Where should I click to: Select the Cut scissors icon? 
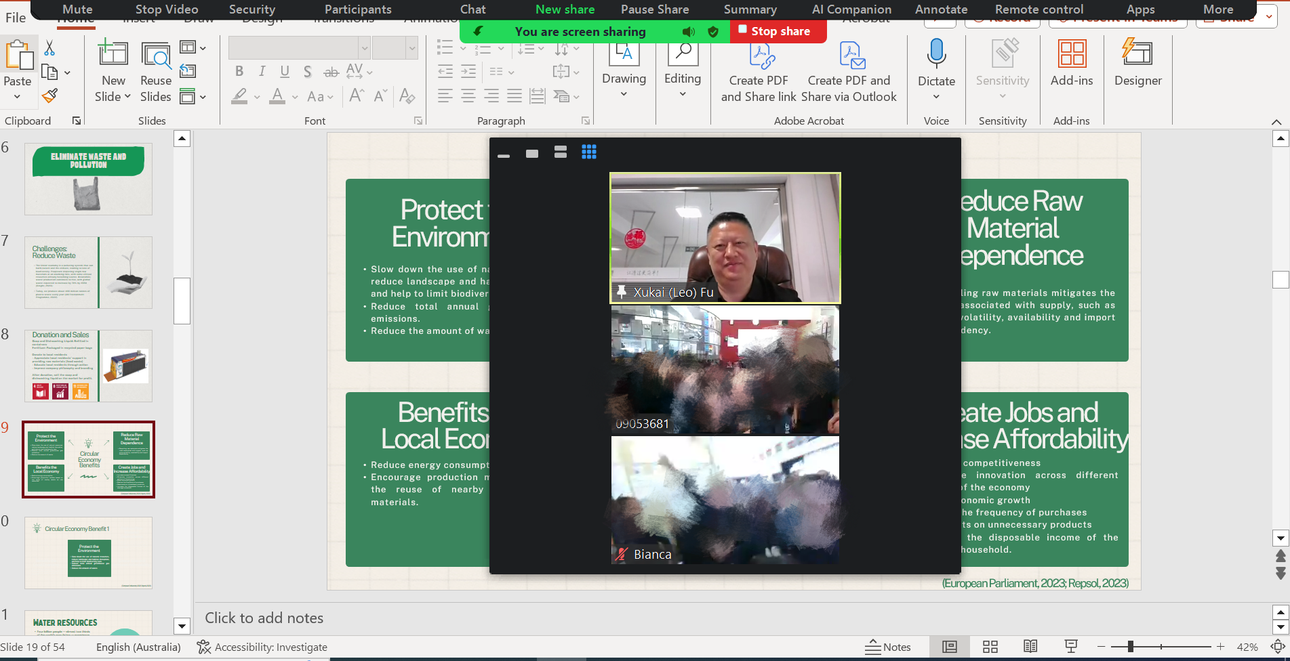click(49, 48)
